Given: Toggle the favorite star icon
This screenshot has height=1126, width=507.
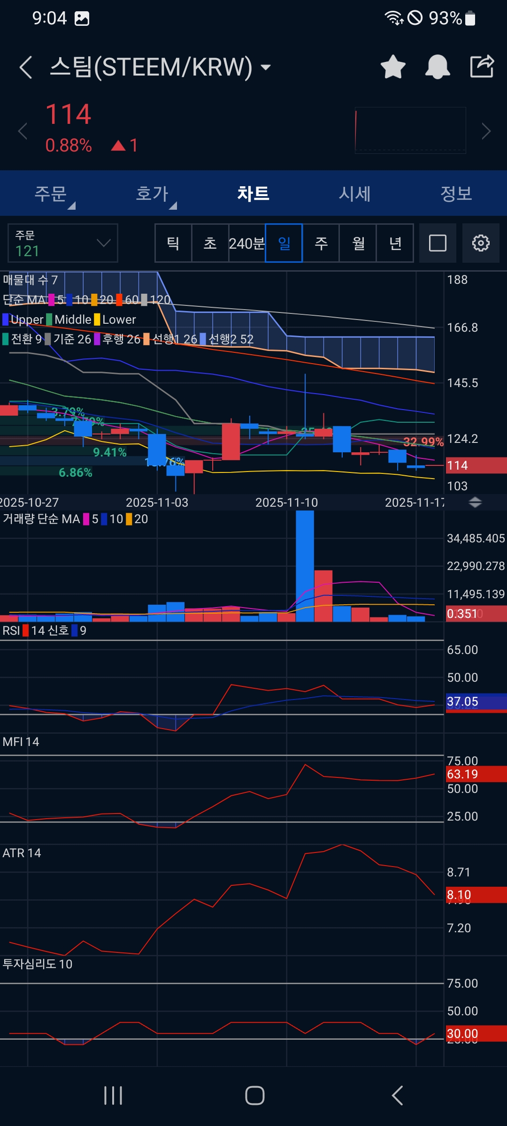Looking at the screenshot, I should pos(393,67).
